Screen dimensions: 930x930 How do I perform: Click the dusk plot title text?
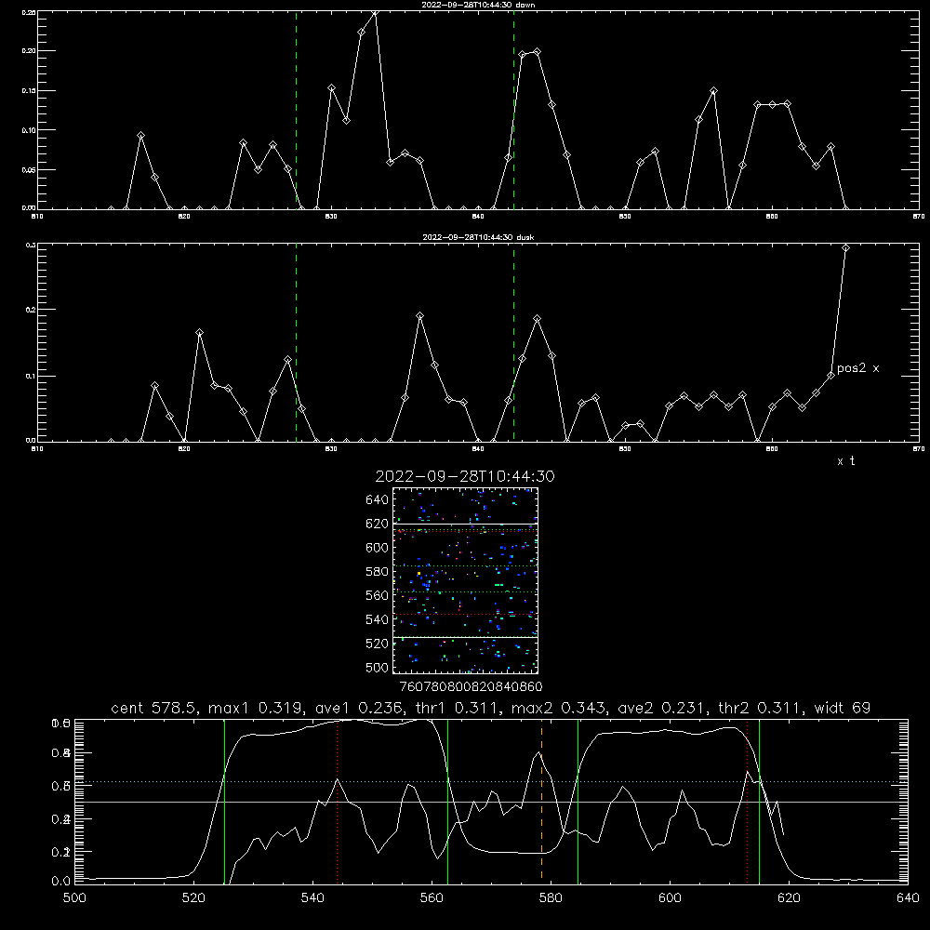click(478, 237)
